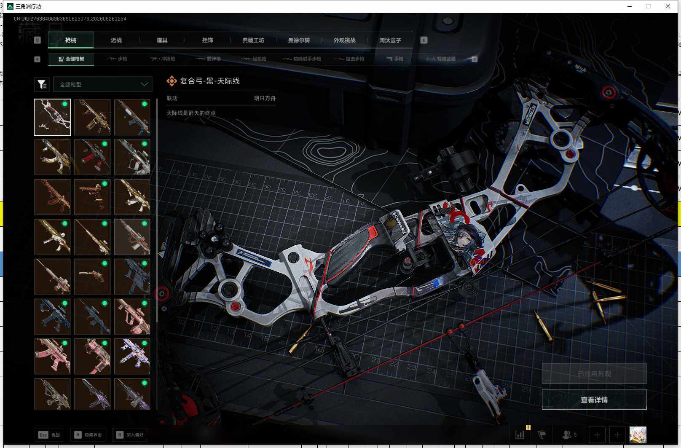Filter by 精确射手步枪 sub-tab
This screenshot has width=681, height=448.
click(x=302, y=59)
